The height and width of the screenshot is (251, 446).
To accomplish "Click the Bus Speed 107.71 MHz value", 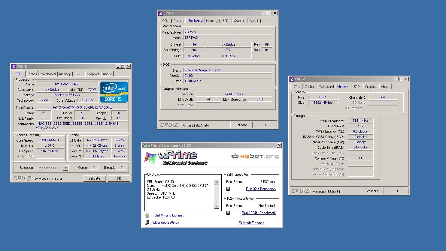I will (50, 151).
